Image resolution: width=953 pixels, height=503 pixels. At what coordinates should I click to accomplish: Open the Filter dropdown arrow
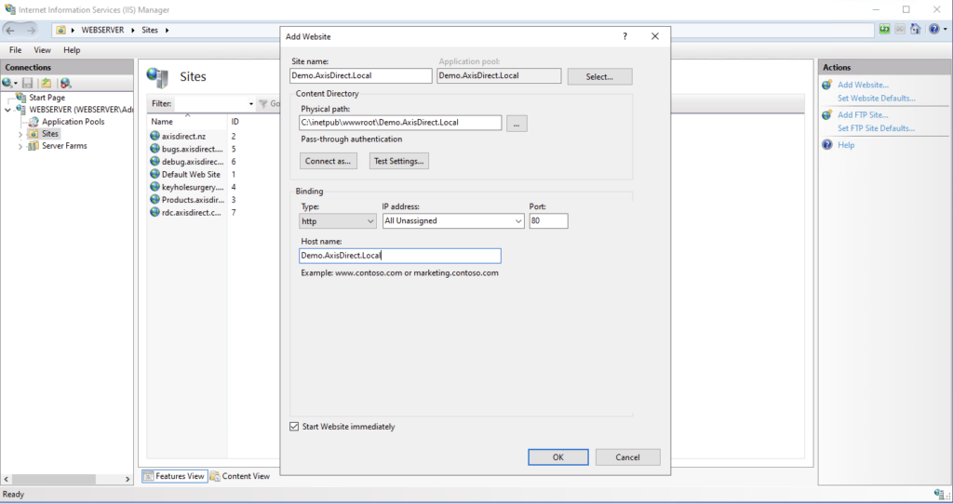pos(251,104)
